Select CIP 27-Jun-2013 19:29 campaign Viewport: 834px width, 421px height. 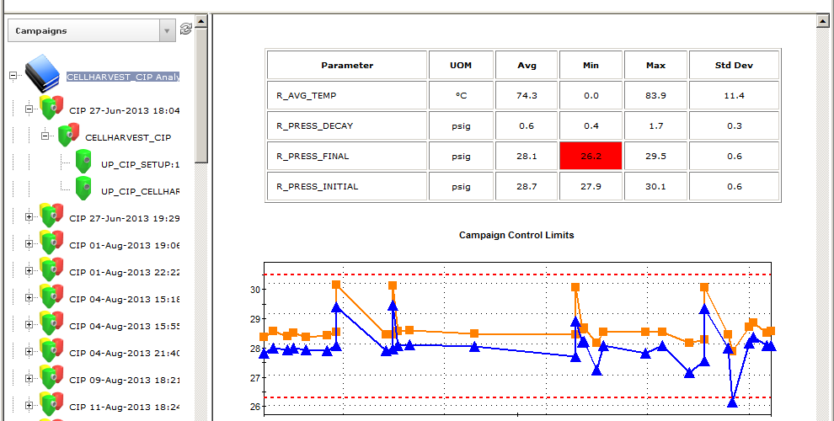click(125, 218)
